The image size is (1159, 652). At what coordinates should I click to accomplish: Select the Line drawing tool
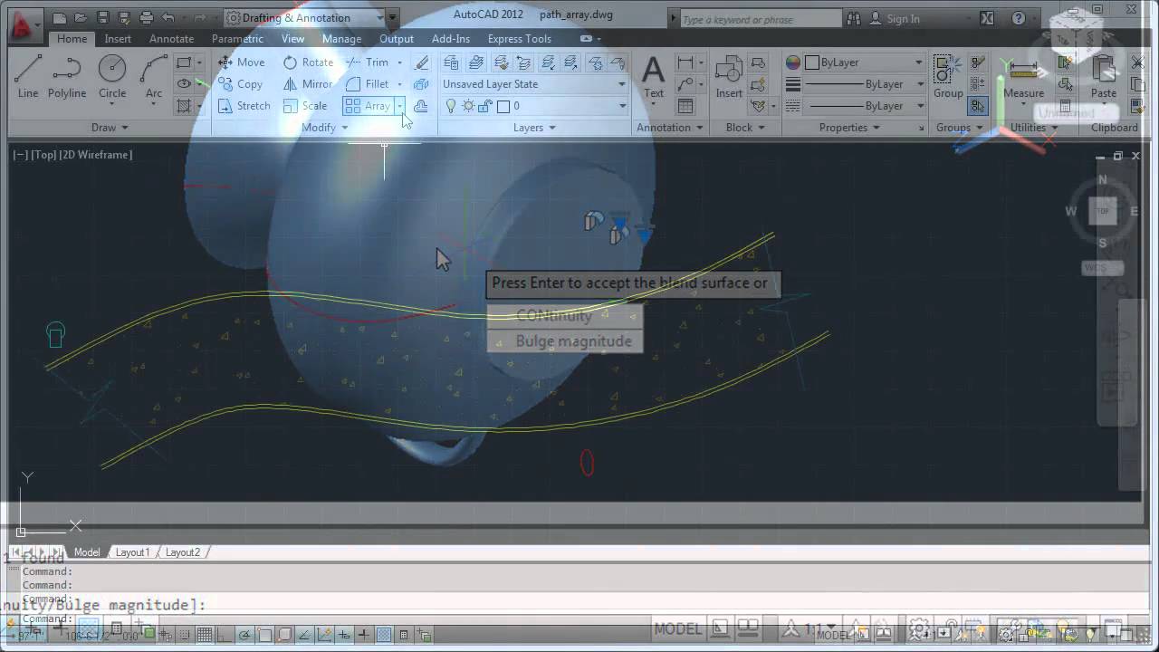pyautogui.click(x=28, y=76)
